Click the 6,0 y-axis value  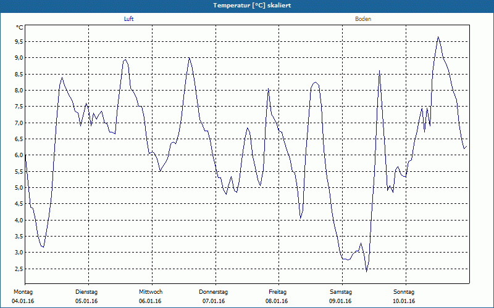[20, 155]
